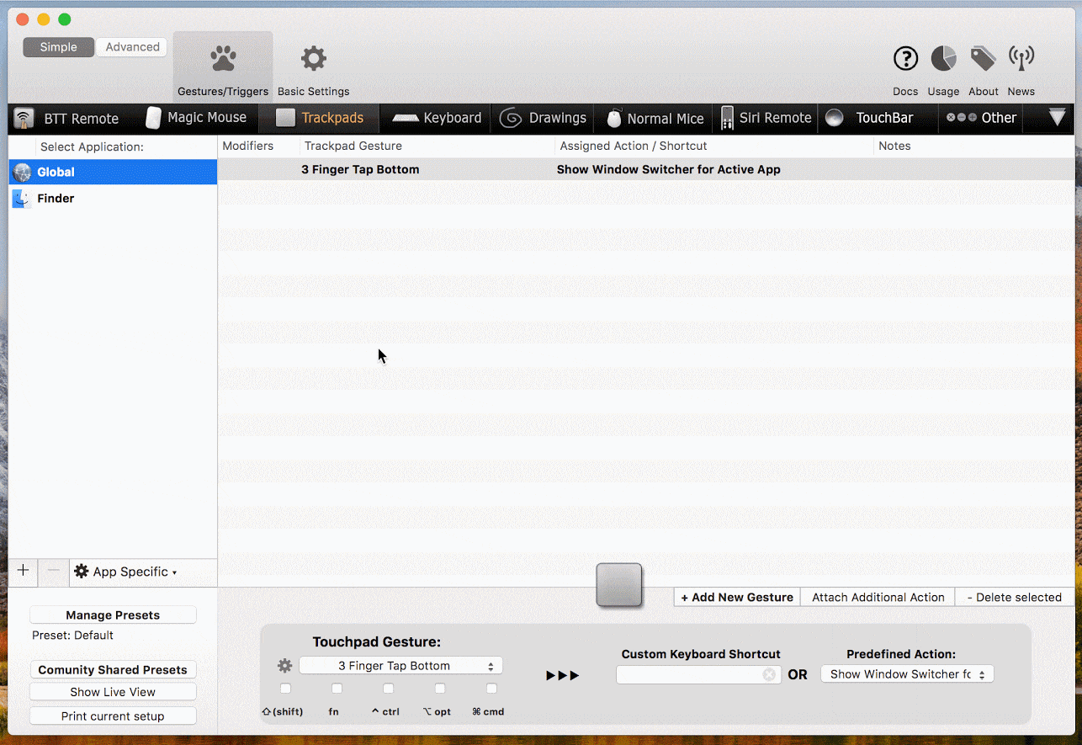This screenshot has height=745, width=1082.
Task: Click the App Specific gear icon
Action: click(x=82, y=572)
